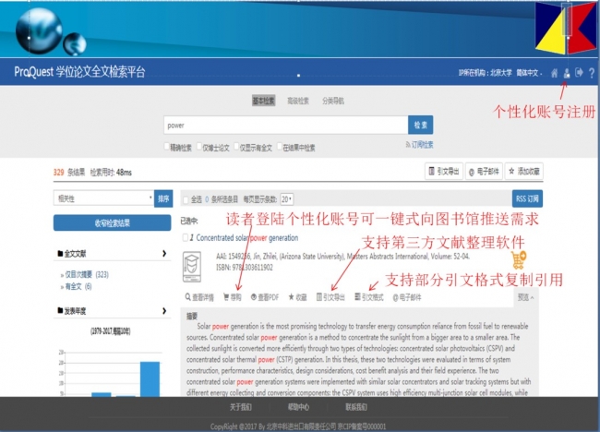The height and width of the screenshot is (432, 600).
Task: Open 联系我们 in the footer
Action: click(x=356, y=407)
